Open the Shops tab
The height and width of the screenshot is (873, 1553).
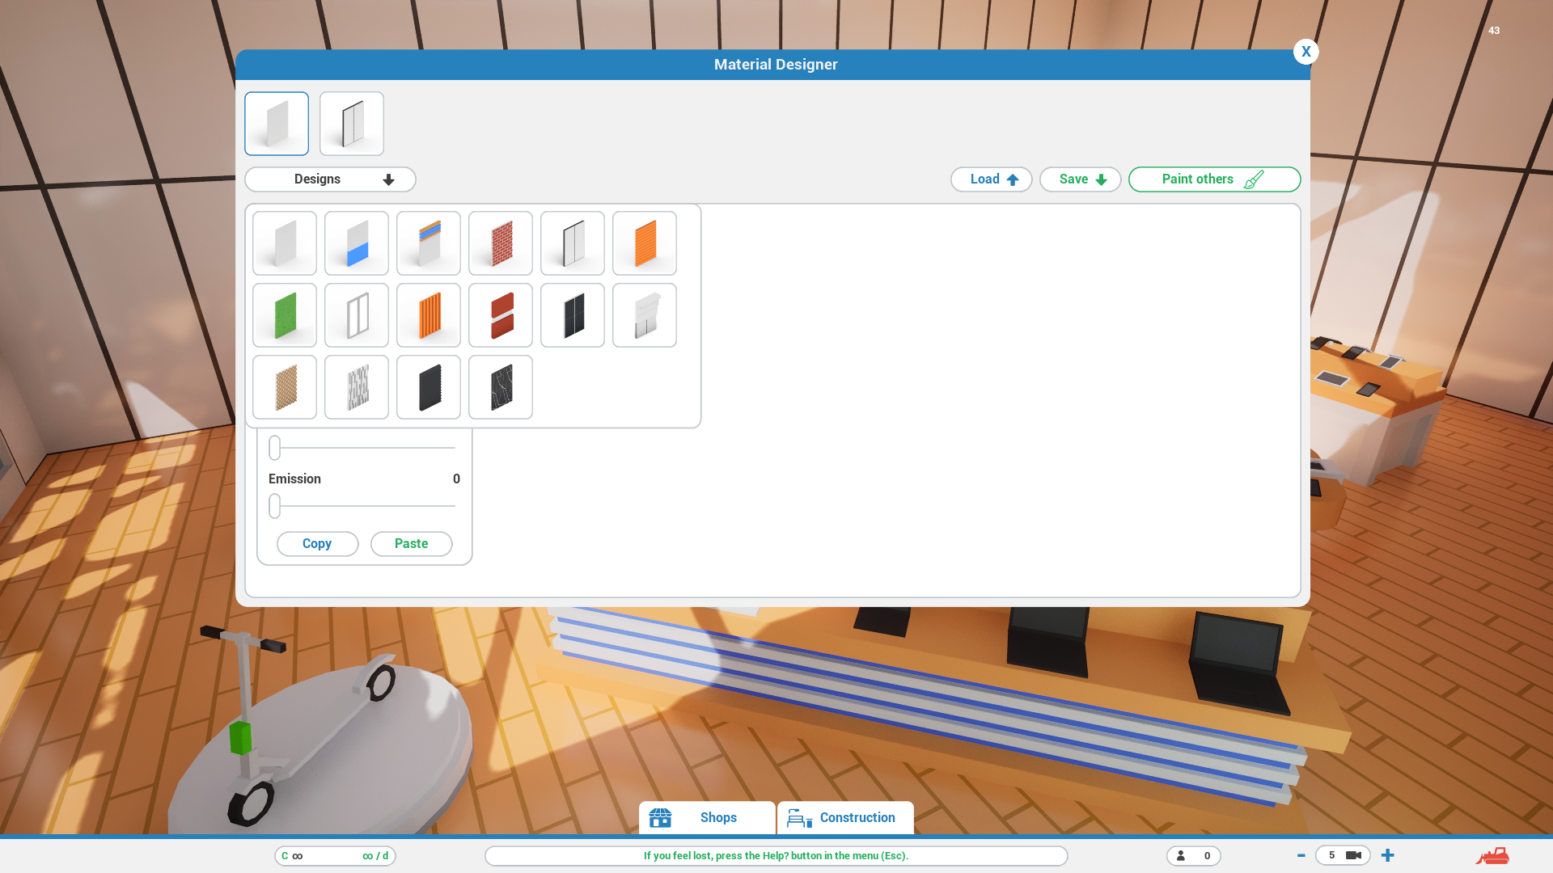[707, 817]
